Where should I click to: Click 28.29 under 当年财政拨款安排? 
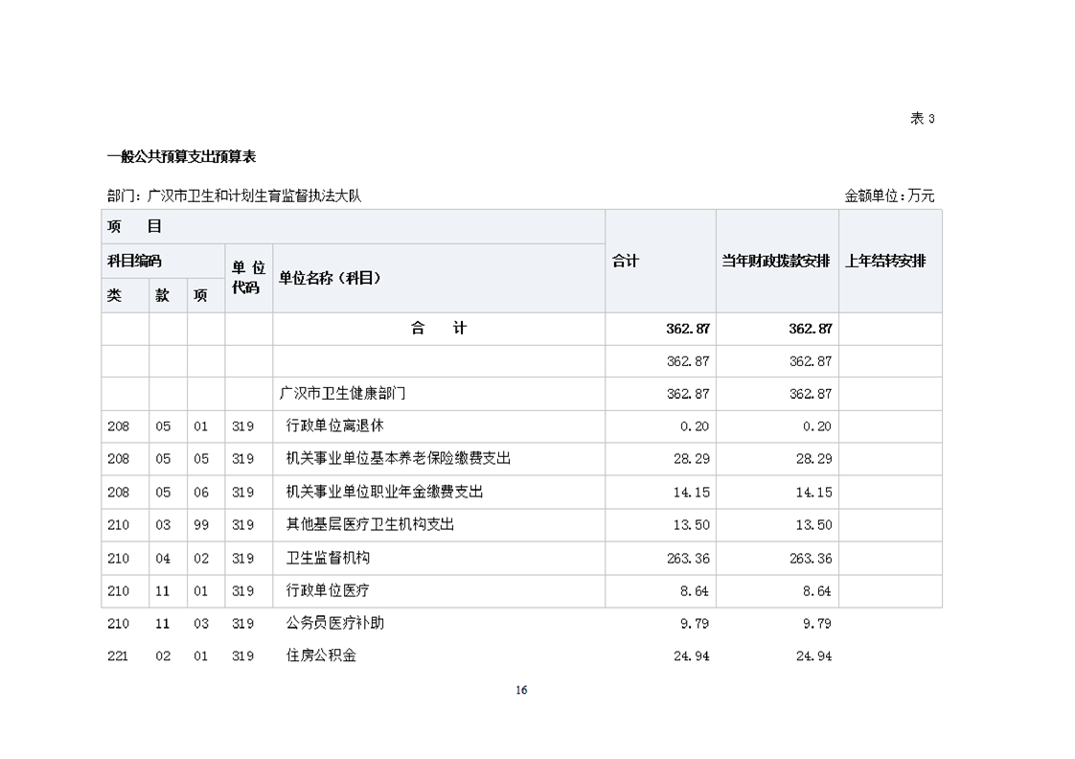click(813, 459)
